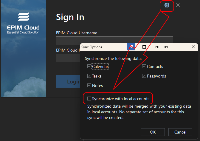Cancel the Sync Options dialog
Screen dimensions: 200x141
180,132
